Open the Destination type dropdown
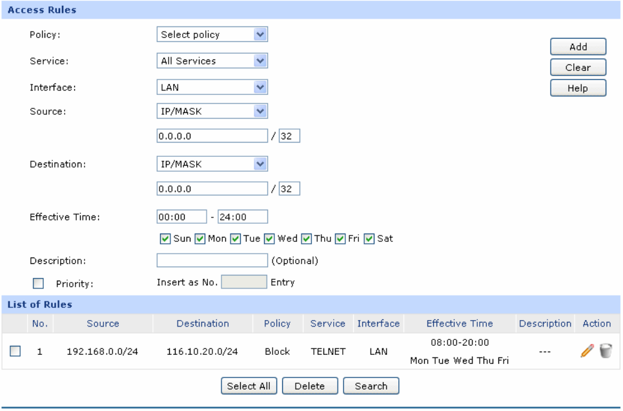Screen dimensions: 623x411 (212, 164)
